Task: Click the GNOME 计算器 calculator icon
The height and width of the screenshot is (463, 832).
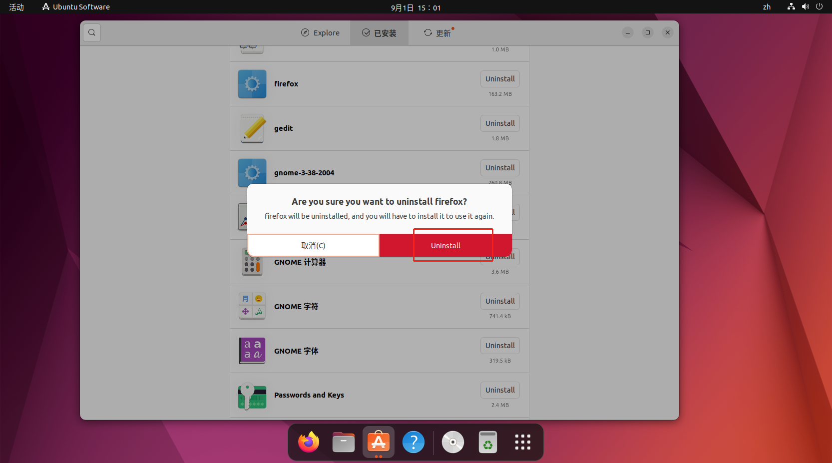Action: (x=252, y=262)
